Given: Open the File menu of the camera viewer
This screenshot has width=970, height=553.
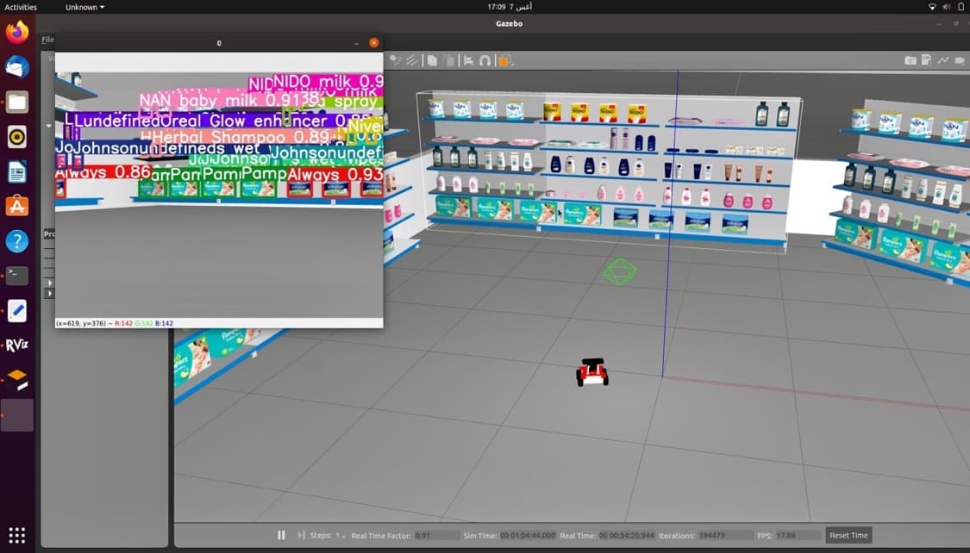Looking at the screenshot, I should [x=47, y=40].
